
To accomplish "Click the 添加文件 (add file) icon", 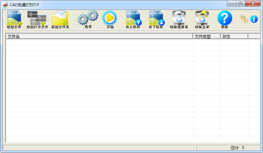I will coord(14,18).
